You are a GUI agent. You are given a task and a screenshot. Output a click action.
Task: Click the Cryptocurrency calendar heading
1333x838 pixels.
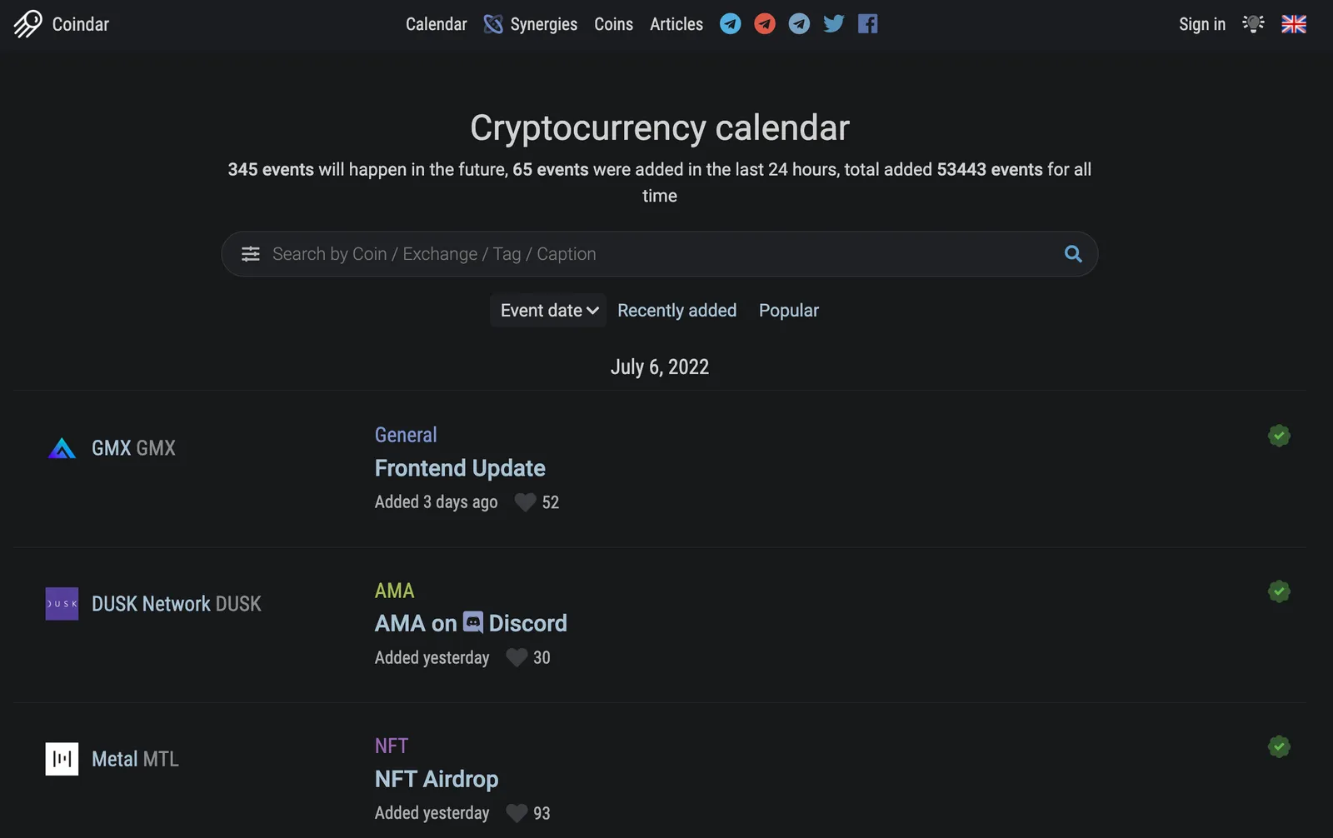coord(659,127)
